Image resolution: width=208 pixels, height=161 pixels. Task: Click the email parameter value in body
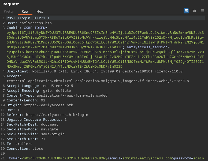coord(147,158)
